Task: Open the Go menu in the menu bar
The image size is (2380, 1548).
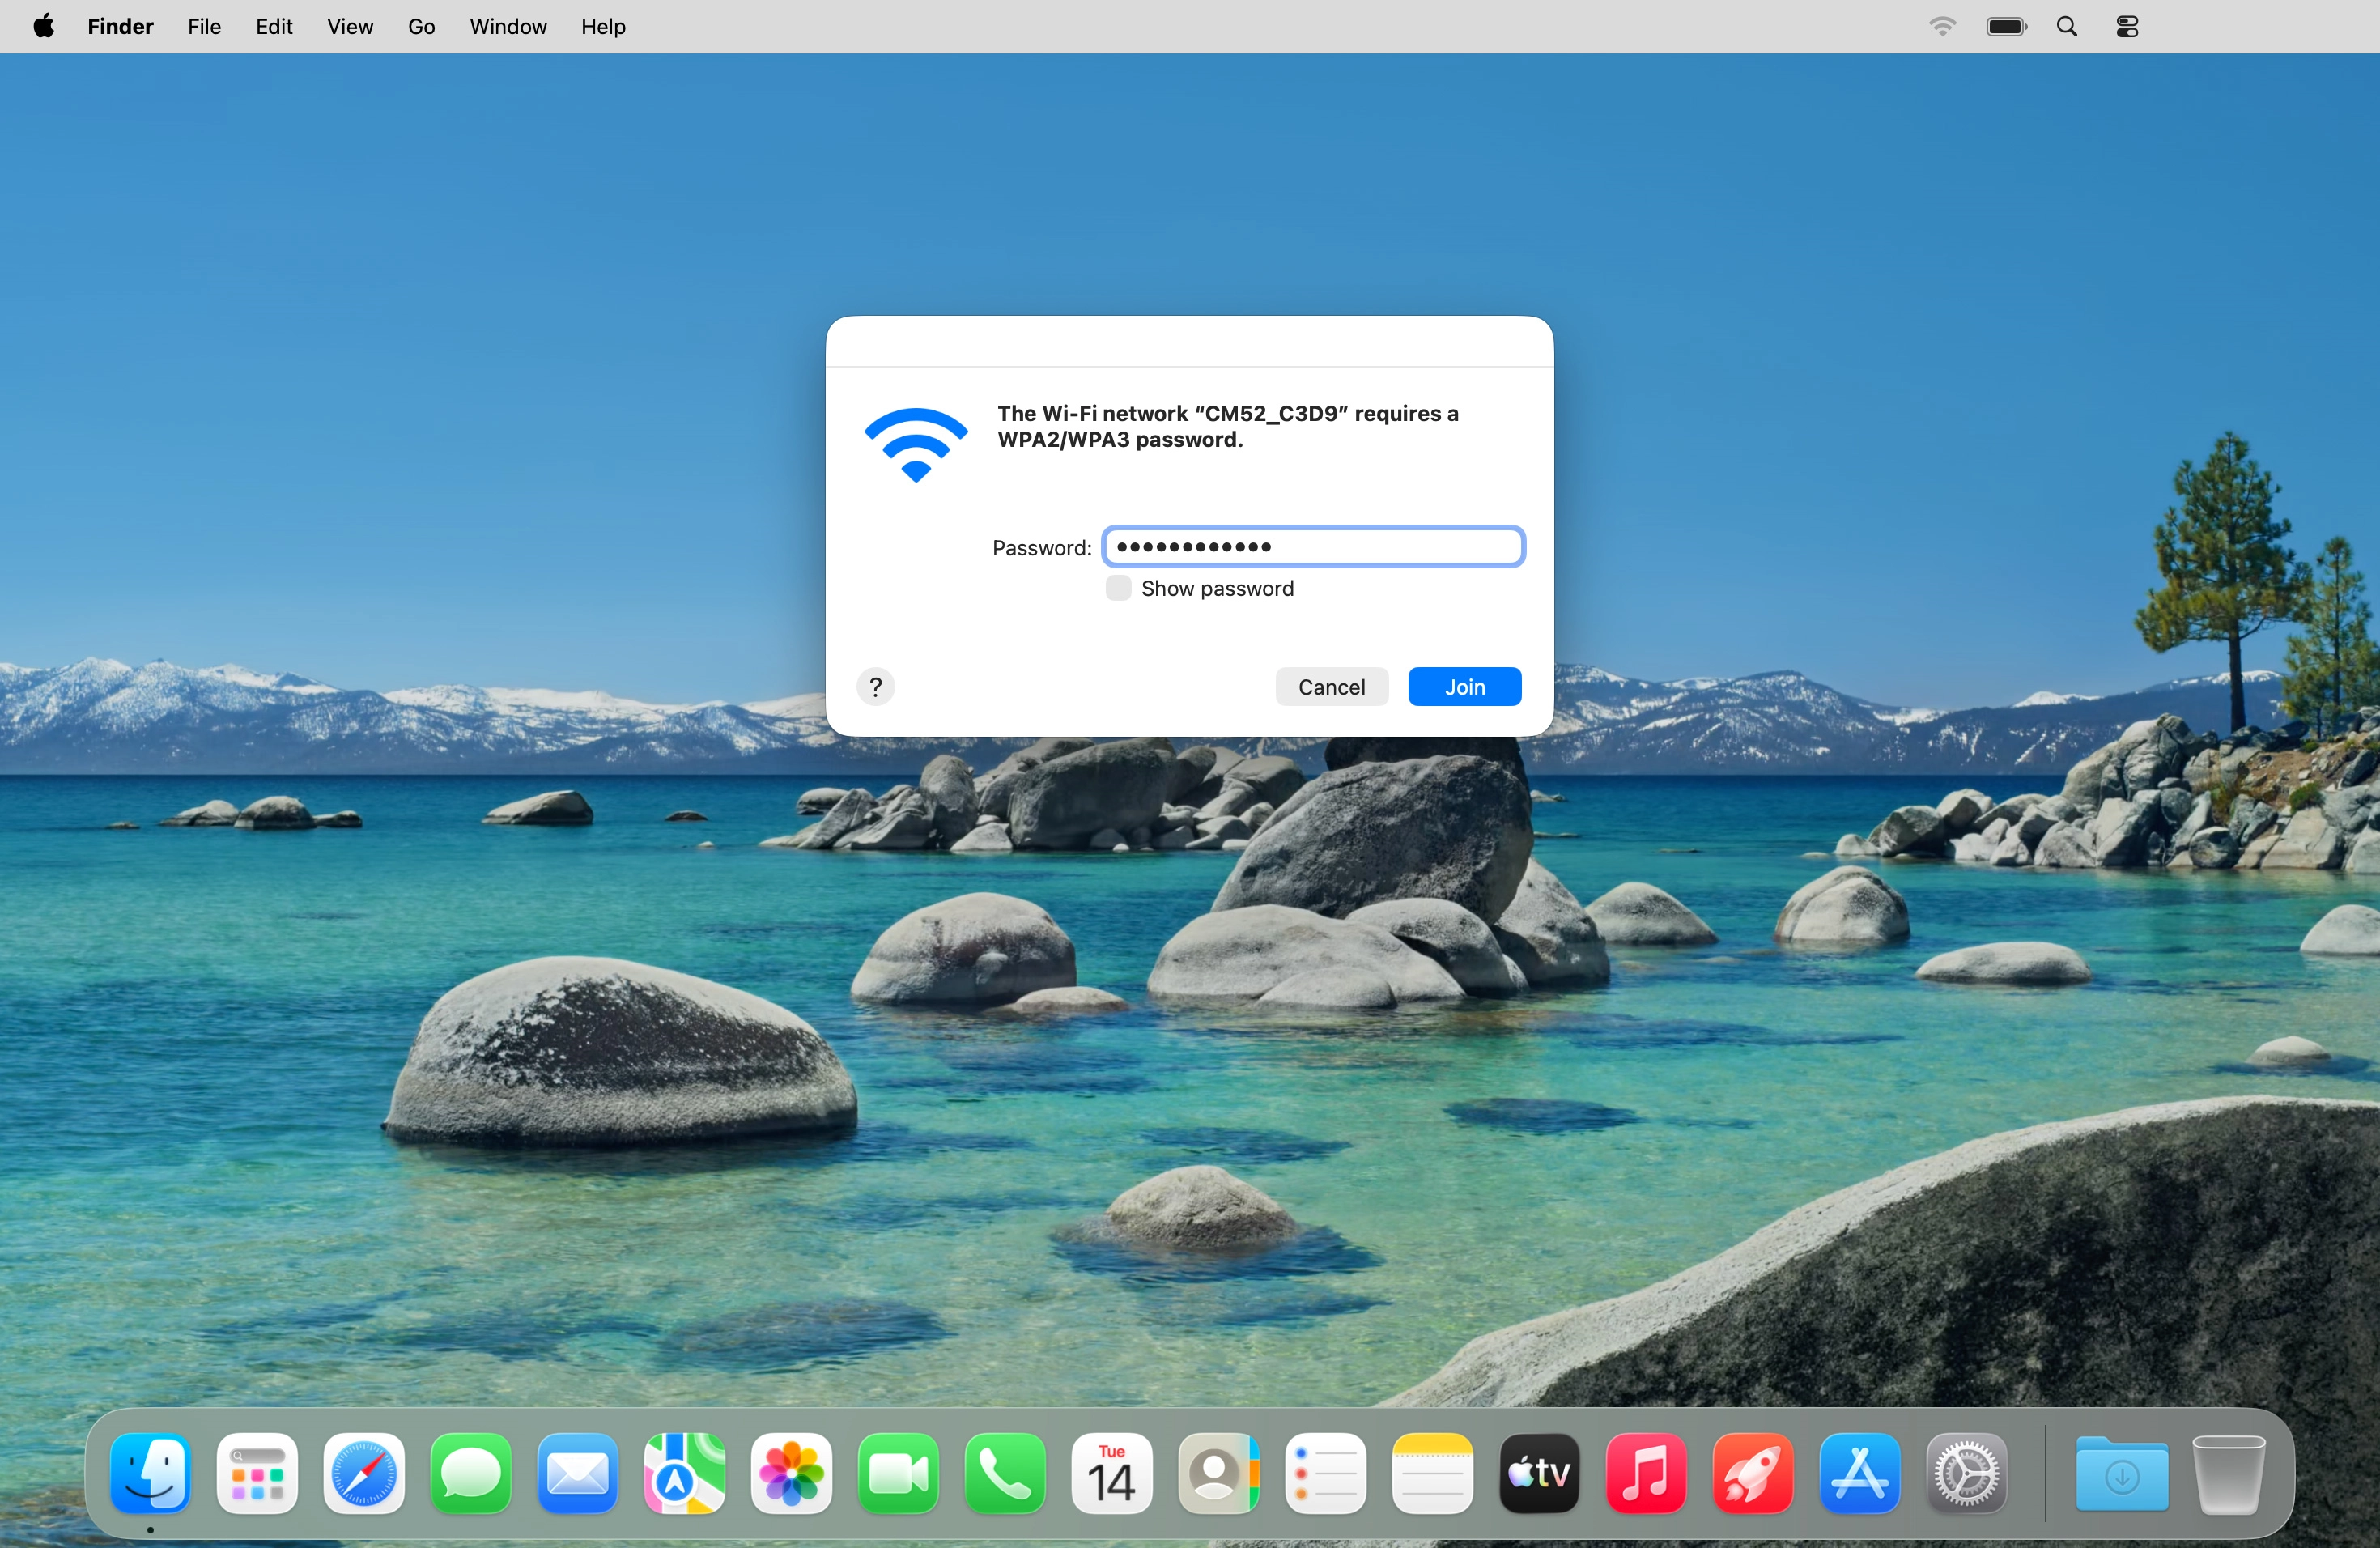Action: click(421, 26)
